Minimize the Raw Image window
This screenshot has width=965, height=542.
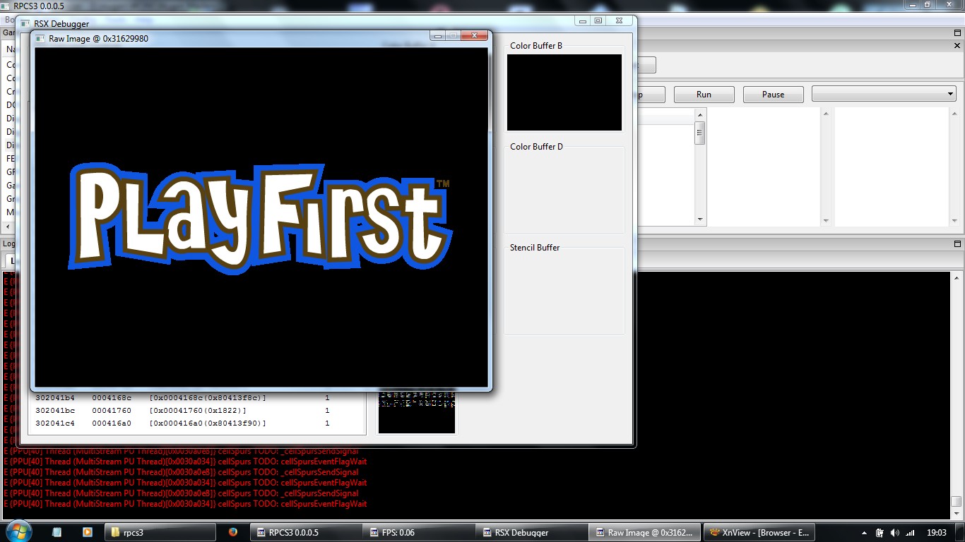point(437,35)
